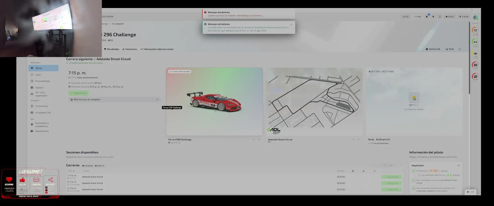
Task: Open the Acerca de tab
Action: 433,49
